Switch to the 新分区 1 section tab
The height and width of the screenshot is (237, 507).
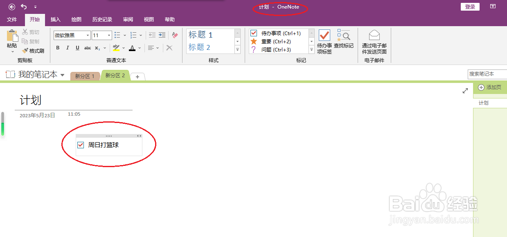[85, 76]
